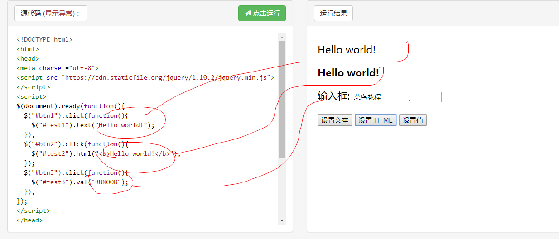This screenshot has height=239, width=559.
Task: Click the closing </head> tag line
Action: 29,220
